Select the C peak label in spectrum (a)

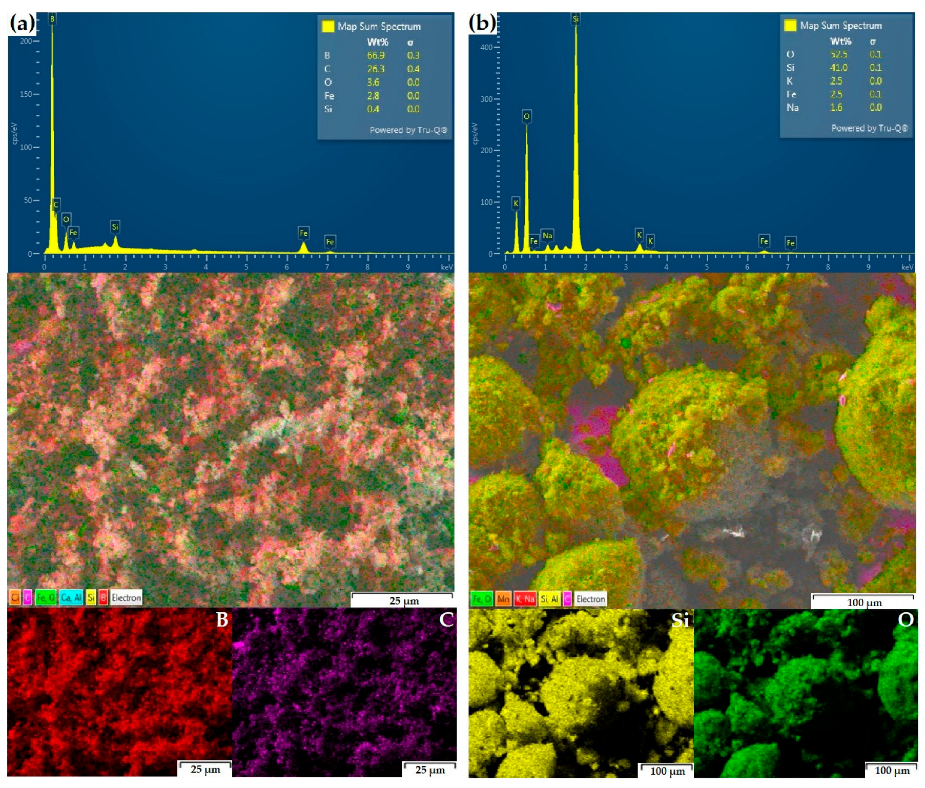click(56, 204)
